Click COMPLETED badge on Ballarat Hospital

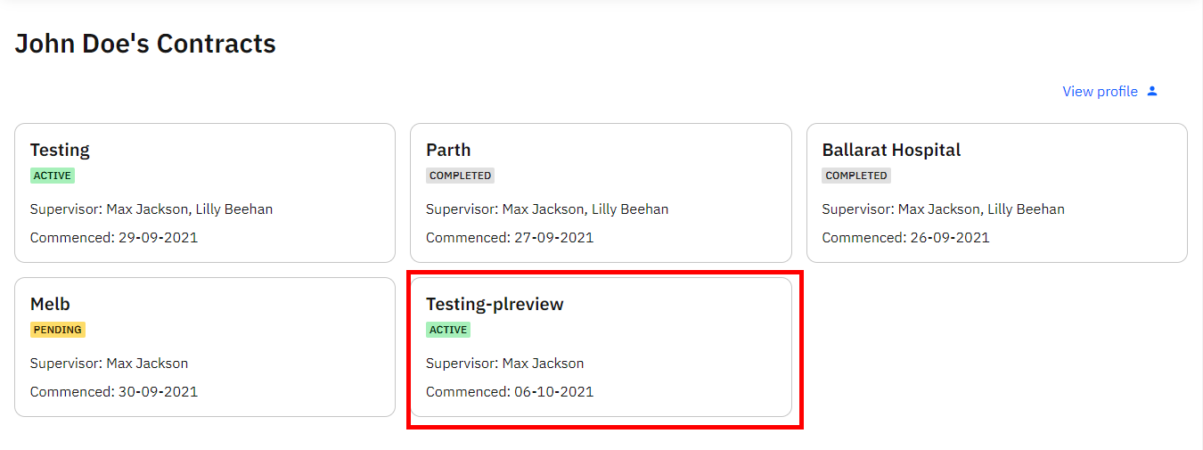coord(855,176)
